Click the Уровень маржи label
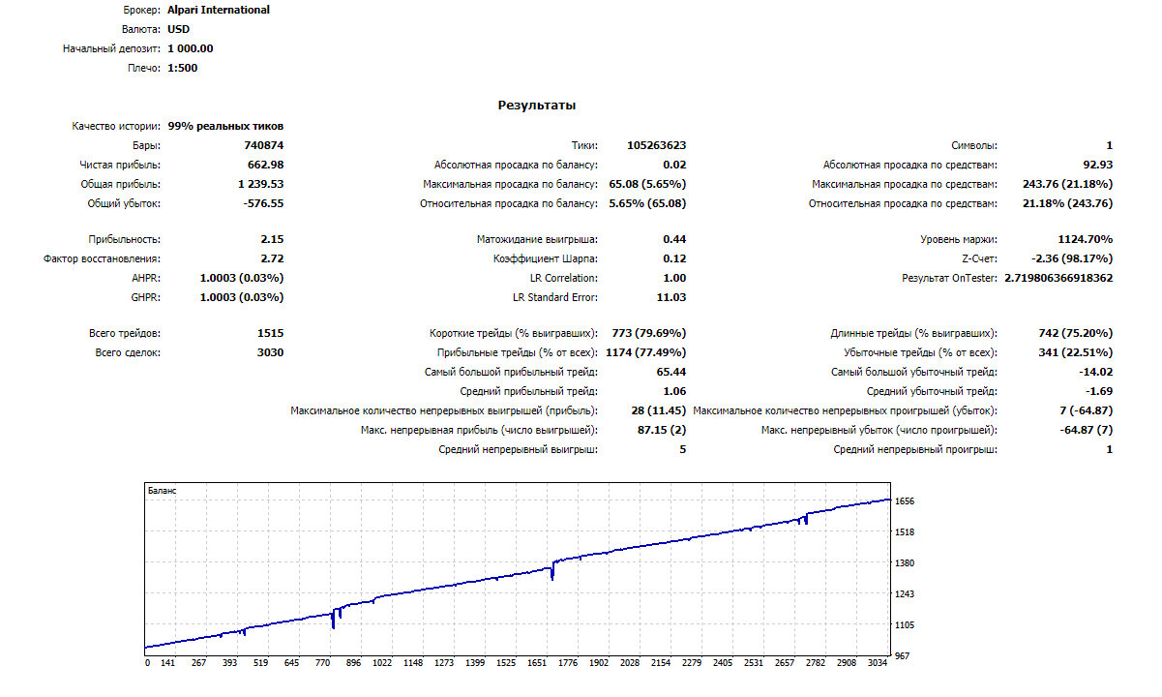This screenshot has height=697, width=1162. click(958, 239)
